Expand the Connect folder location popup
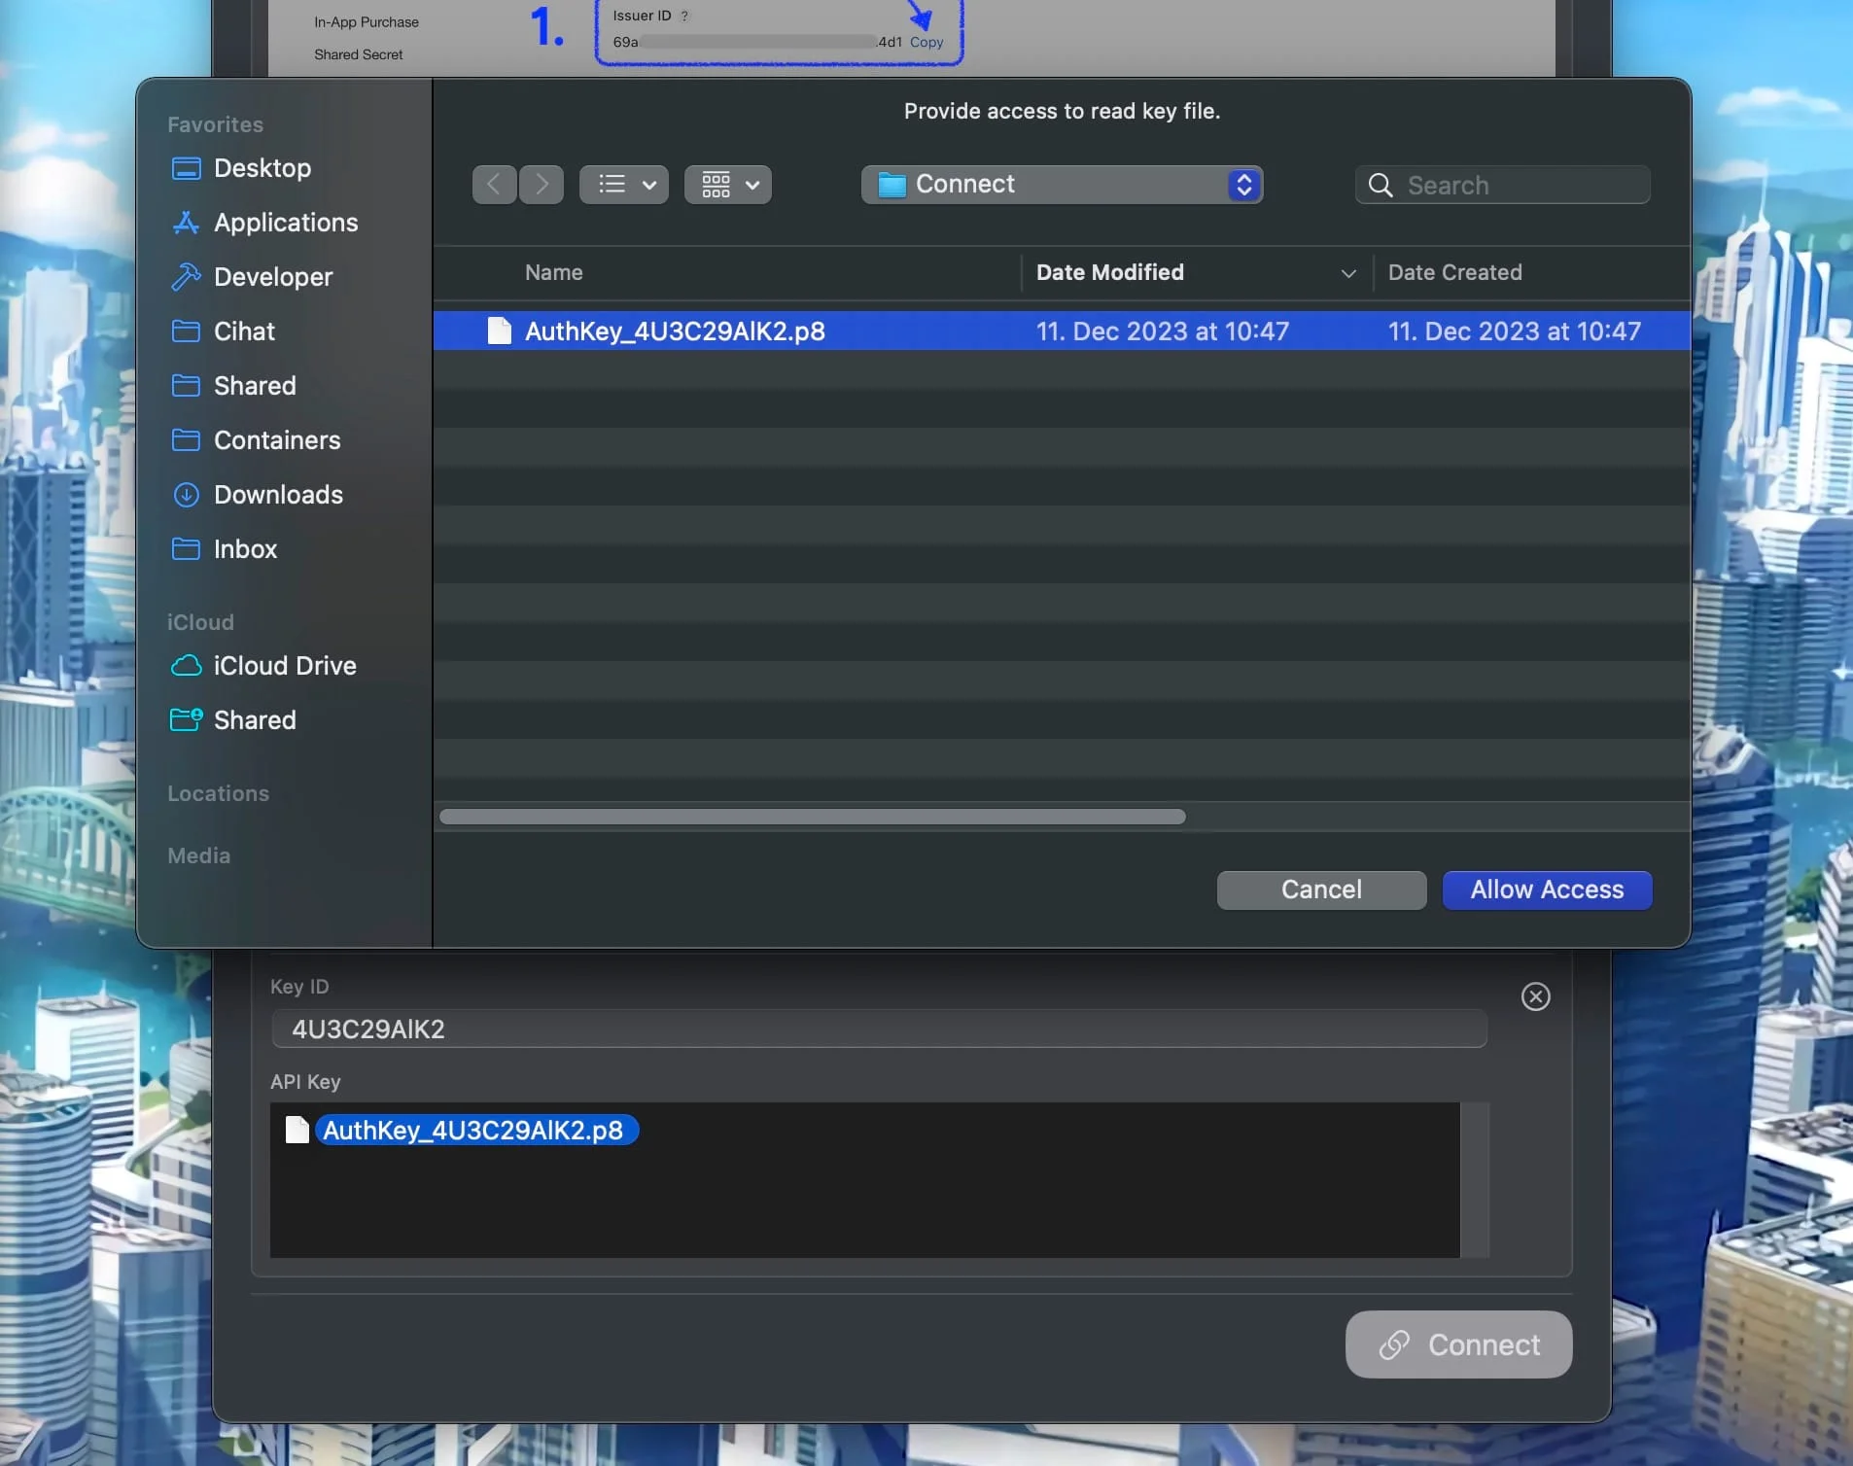The width and height of the screenshot is (1853, 1466). [x=1062, y=185]
